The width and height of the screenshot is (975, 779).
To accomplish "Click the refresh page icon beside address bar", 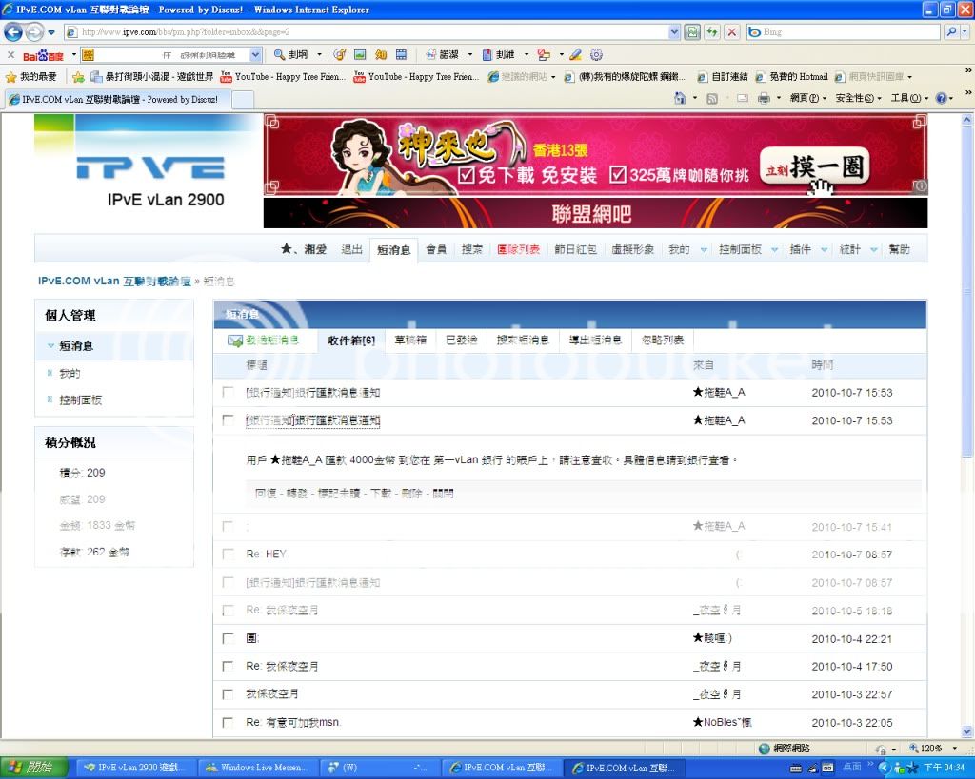I will pos(712,31).
